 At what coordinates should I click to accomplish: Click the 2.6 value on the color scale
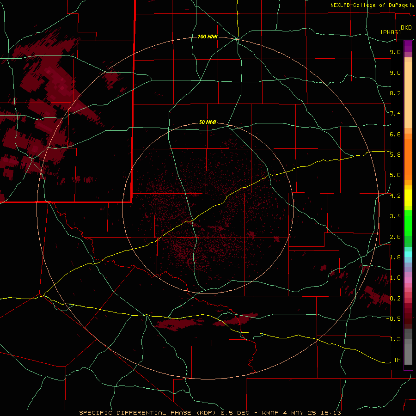[x=395, y=237]
